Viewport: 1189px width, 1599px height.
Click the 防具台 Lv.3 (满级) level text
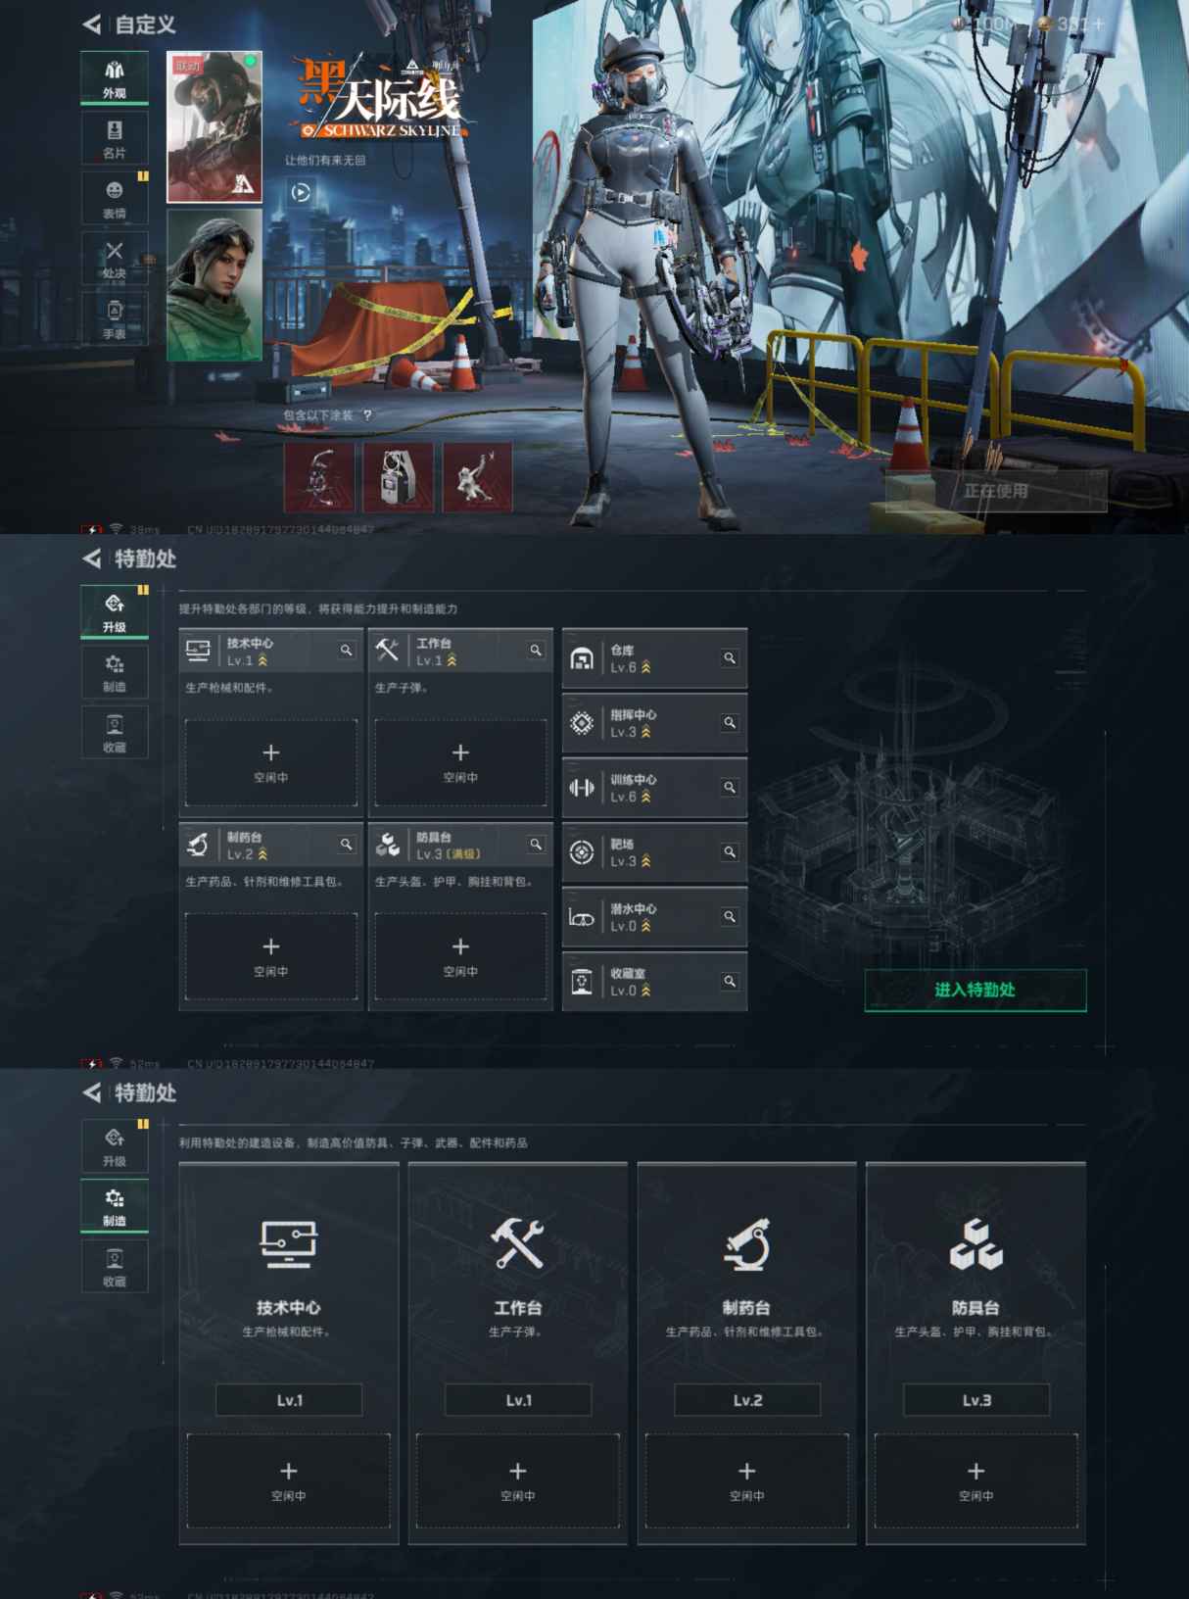pyautogui.click(x=449, y=854)
